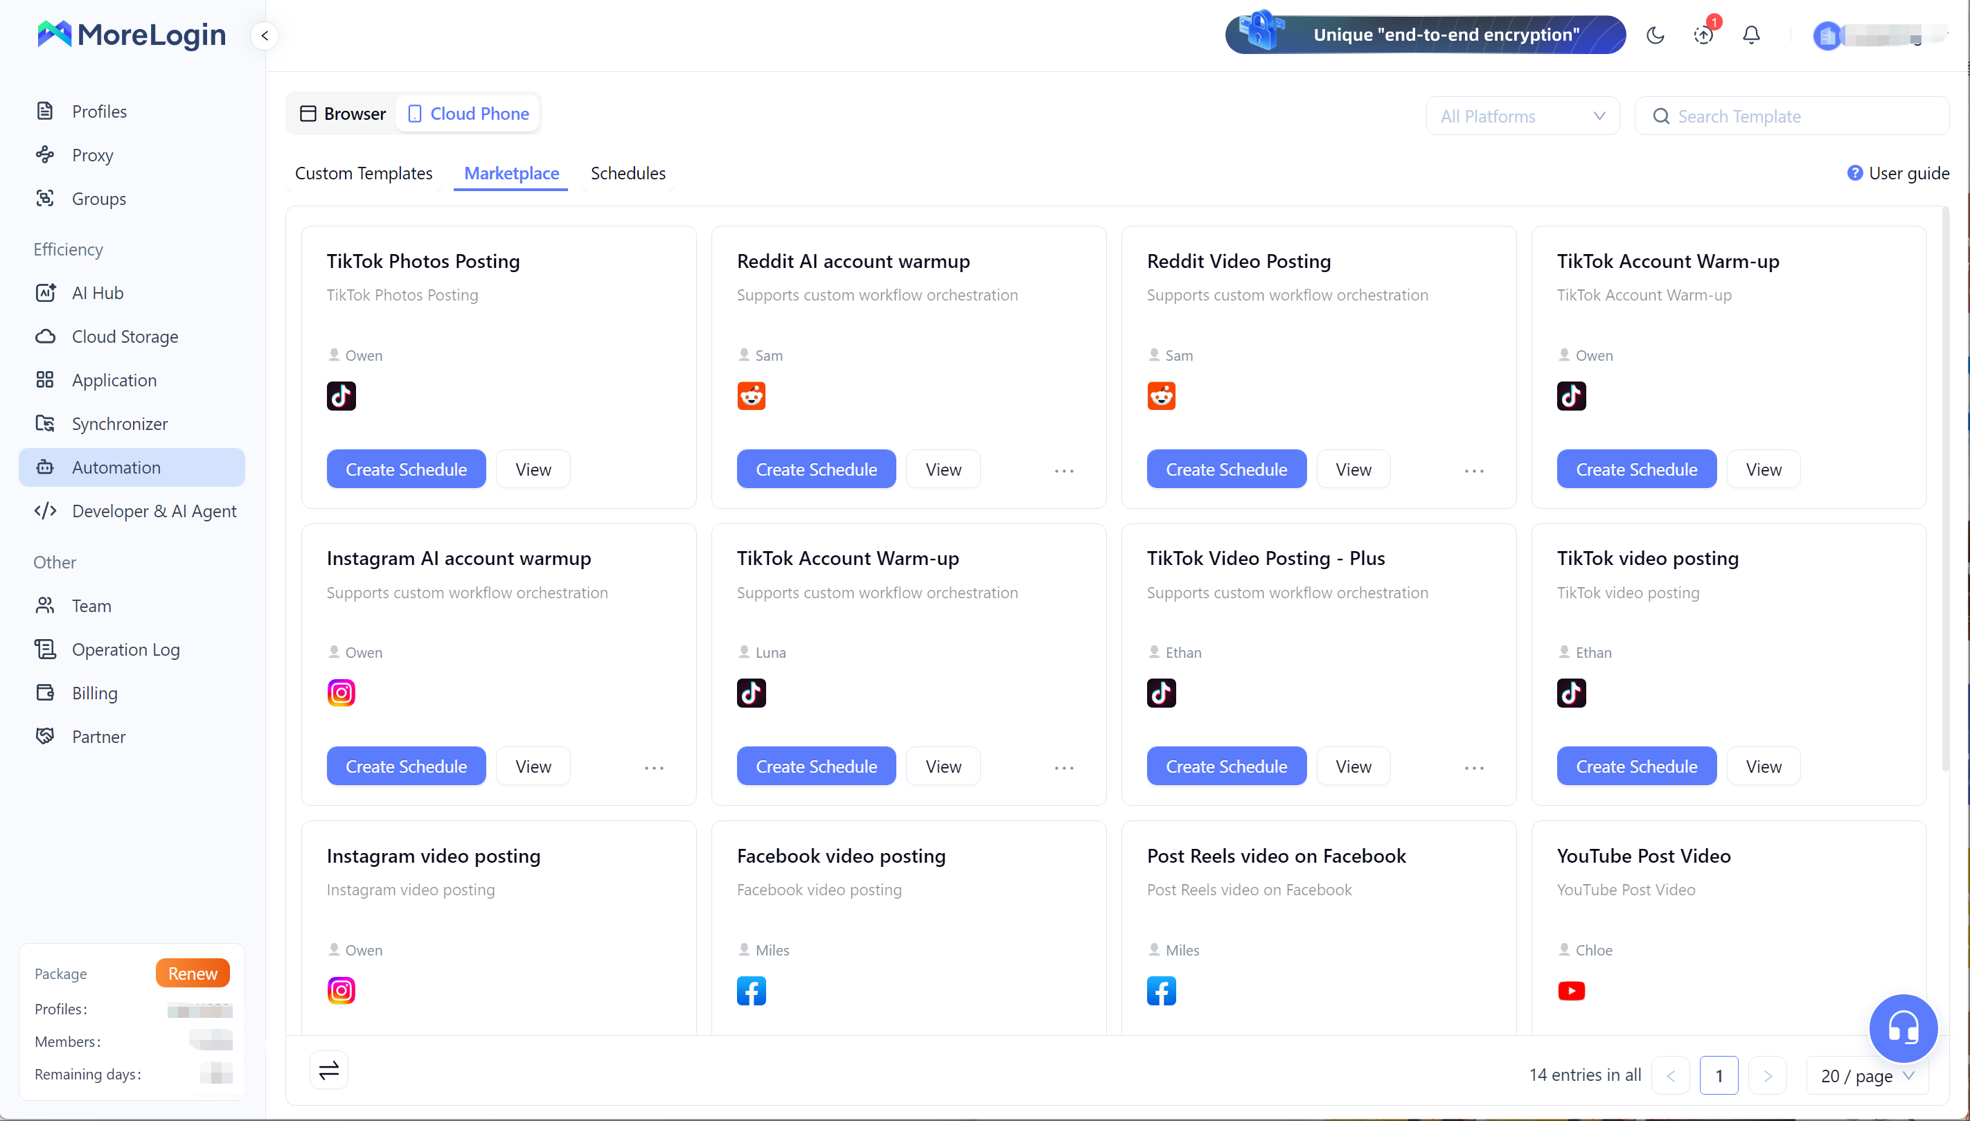Expand the 20 / page dropdown
Screen dimensions: 1970x1121
[1867, 1075]
